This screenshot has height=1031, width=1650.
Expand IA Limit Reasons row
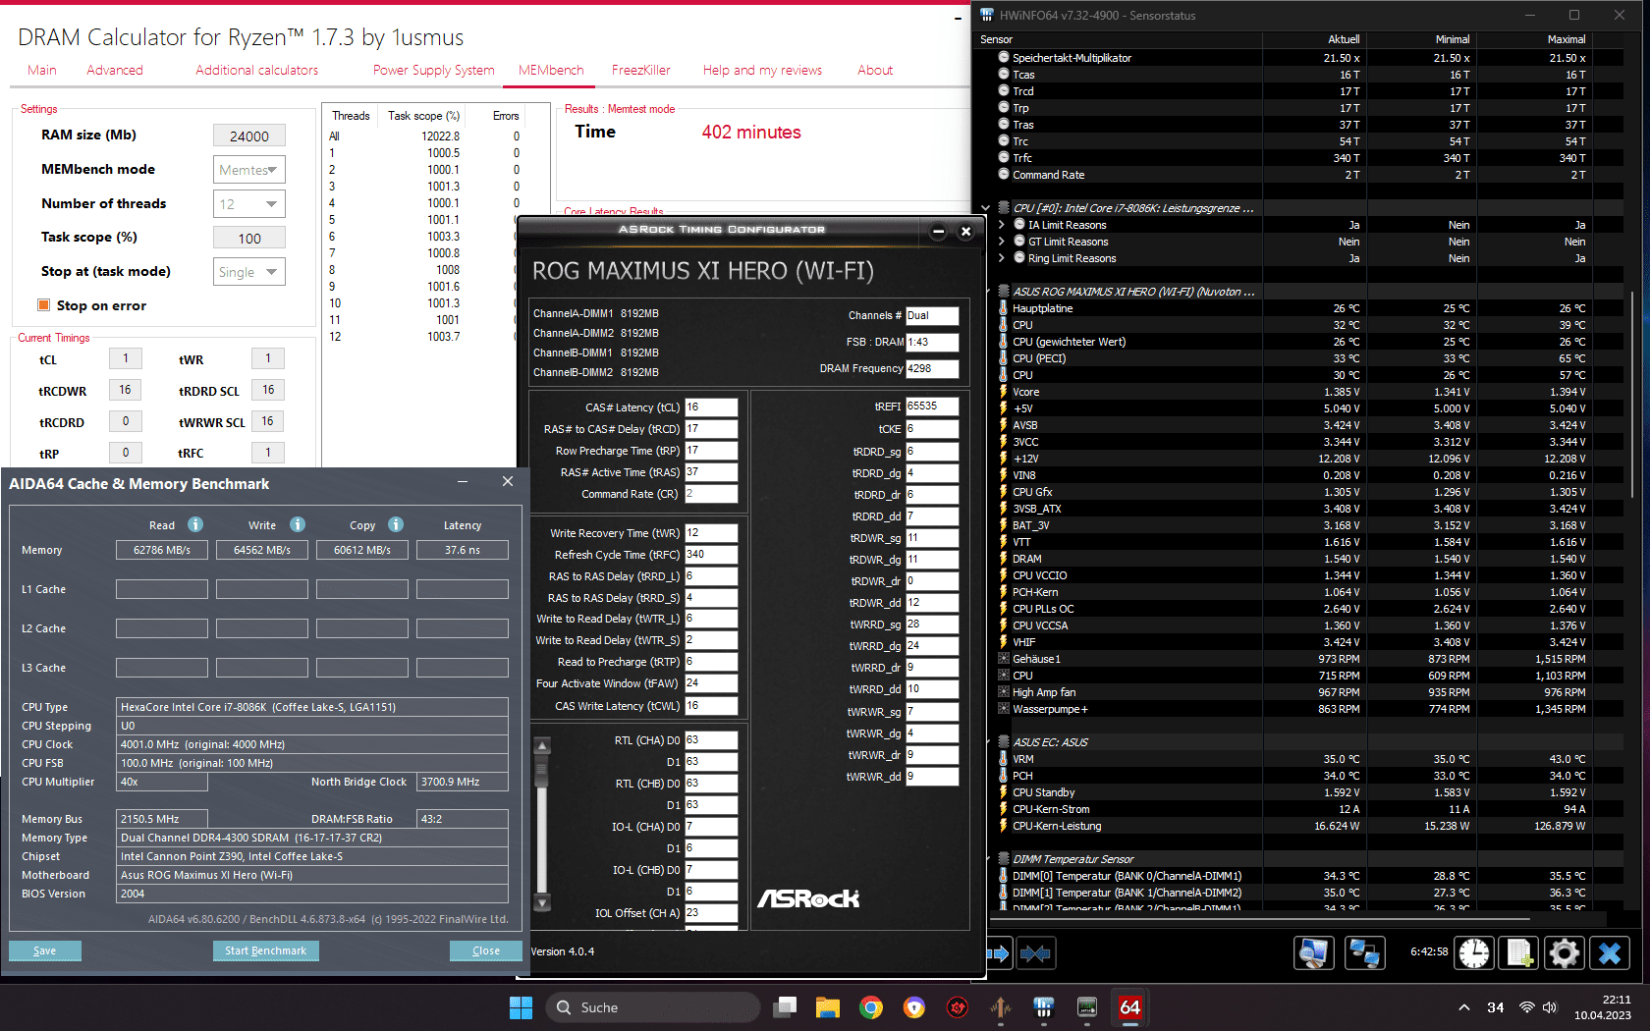[1002, 225]
